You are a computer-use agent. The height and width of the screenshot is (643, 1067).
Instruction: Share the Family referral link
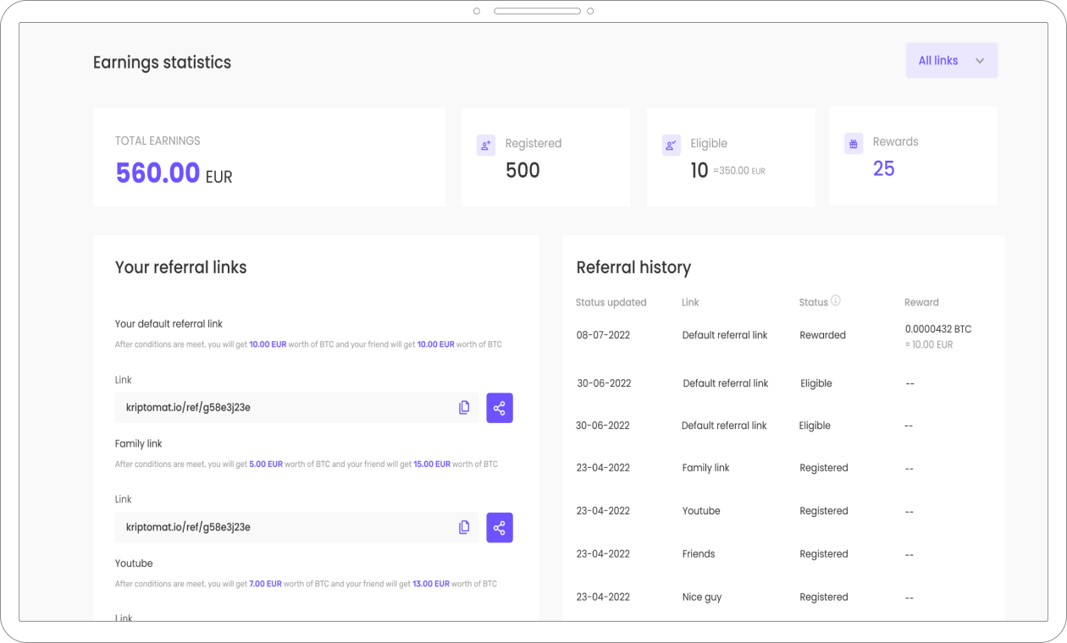click(500, 527)
